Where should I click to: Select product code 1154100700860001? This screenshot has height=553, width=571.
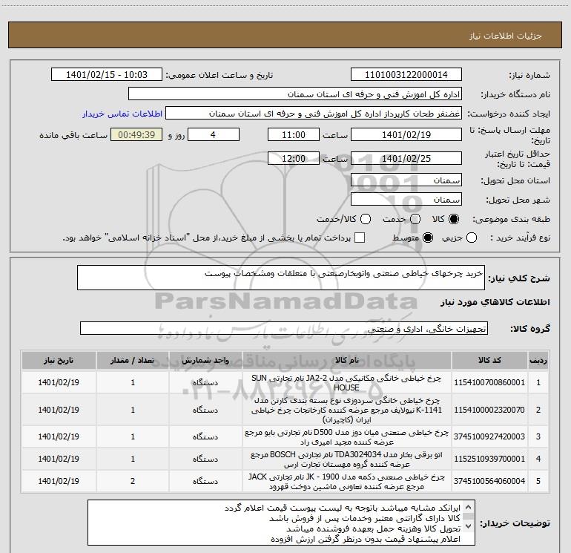point(489,382)
